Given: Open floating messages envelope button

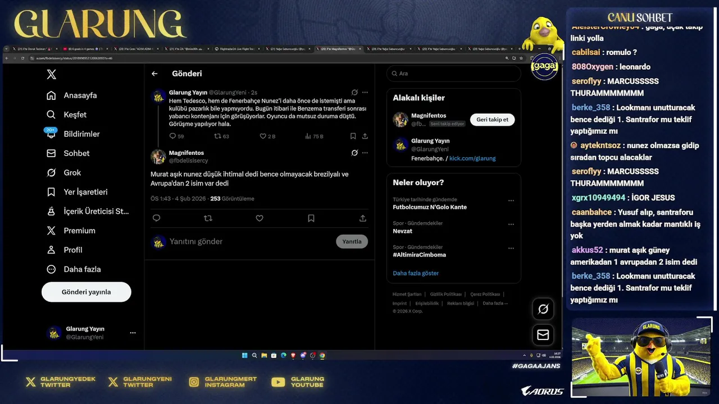Looking at the screenshot, I should click(543, 334).
